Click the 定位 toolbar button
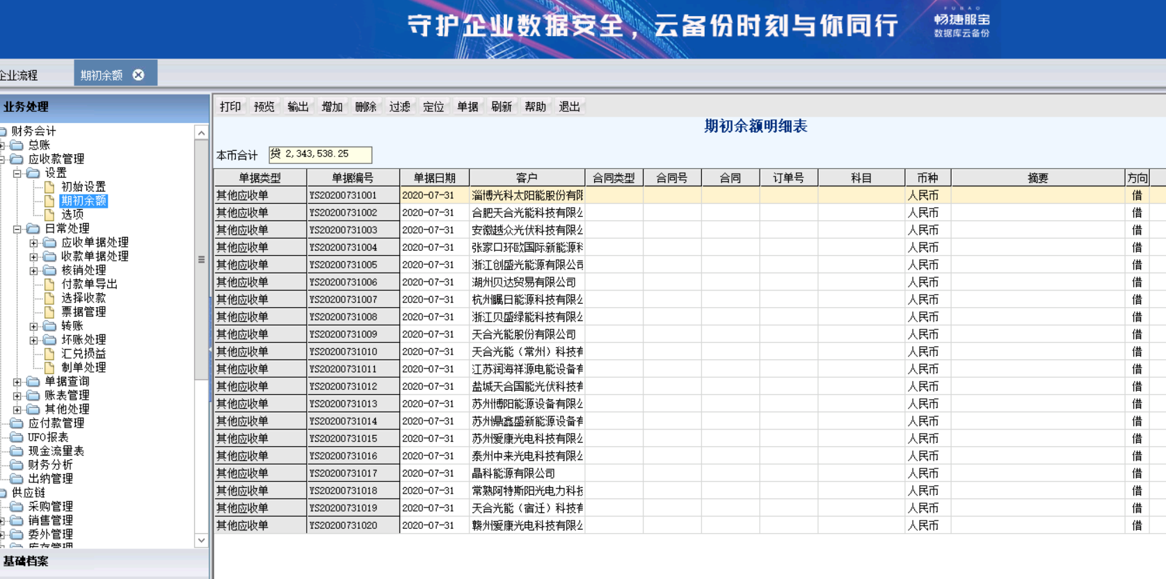 click(x=433, y=106)
